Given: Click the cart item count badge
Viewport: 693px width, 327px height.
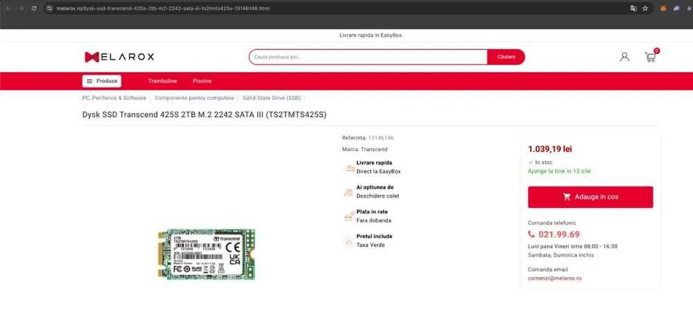Looking at the screenshot, I should coord(656,51).
